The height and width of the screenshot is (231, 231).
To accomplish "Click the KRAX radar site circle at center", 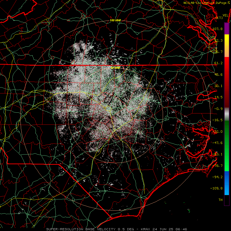I will pos(108,108).
